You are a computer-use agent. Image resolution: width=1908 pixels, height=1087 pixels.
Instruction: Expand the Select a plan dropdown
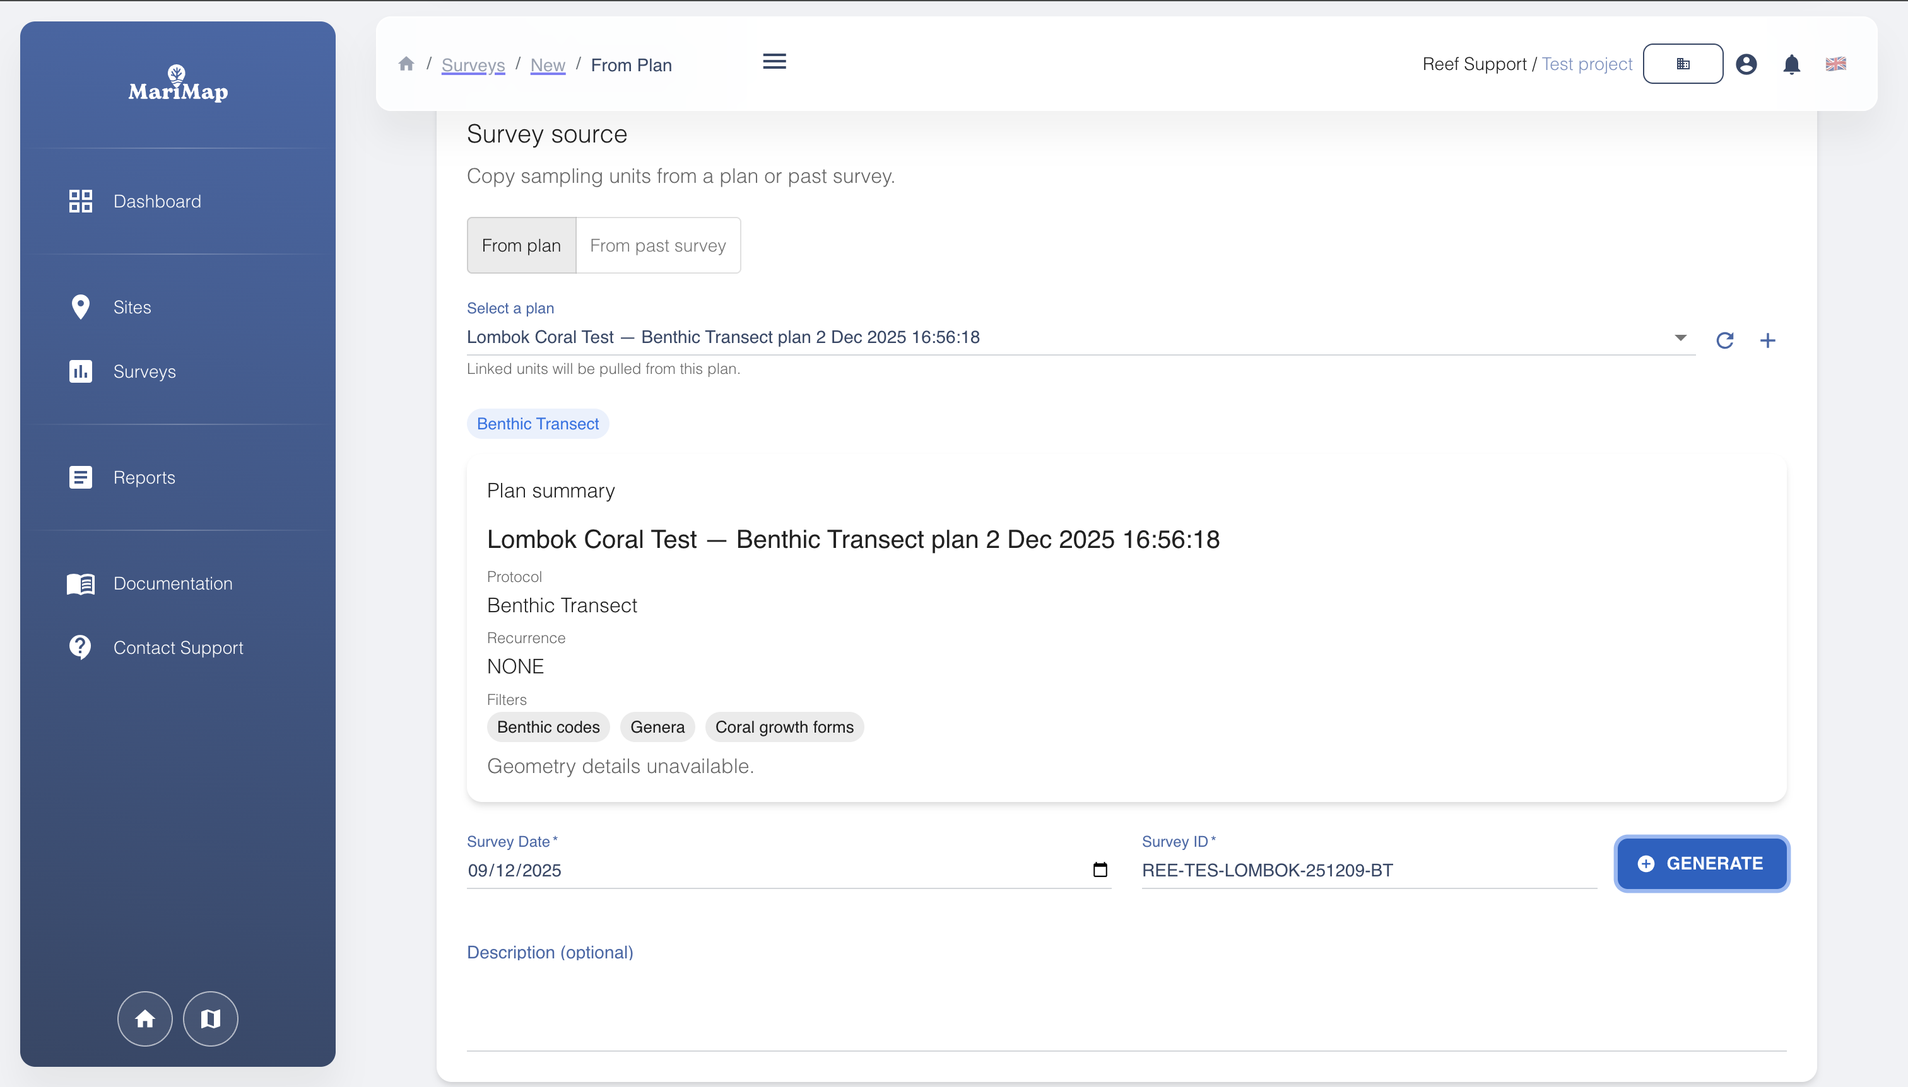pos(1680,337)
